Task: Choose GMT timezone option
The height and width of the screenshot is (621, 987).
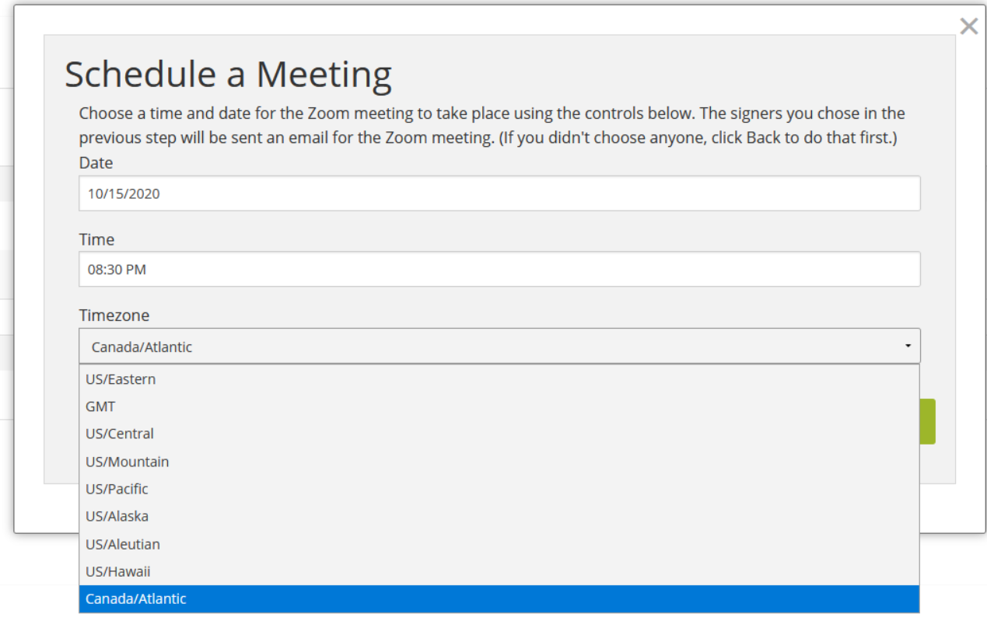Action: [x=100, y=406]
